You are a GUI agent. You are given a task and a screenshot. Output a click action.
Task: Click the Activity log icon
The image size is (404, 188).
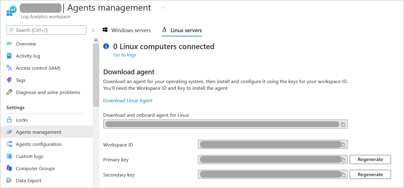pyautogui.click(x=9, y=56)
